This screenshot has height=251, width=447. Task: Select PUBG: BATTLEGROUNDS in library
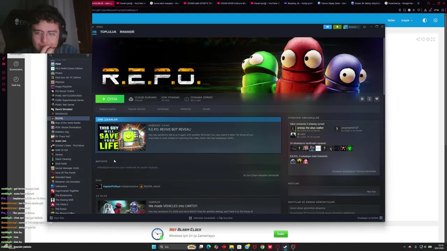[68, 96]
